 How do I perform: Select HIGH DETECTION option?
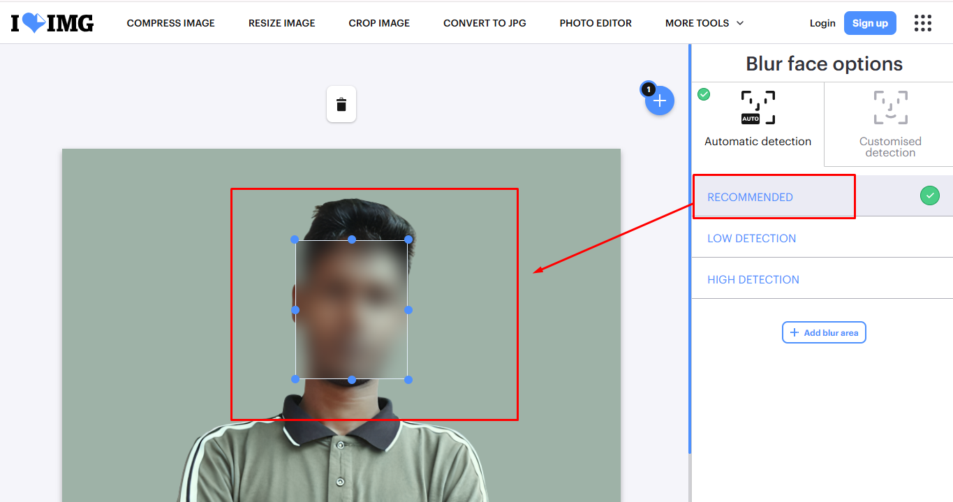tap(753, 279)
